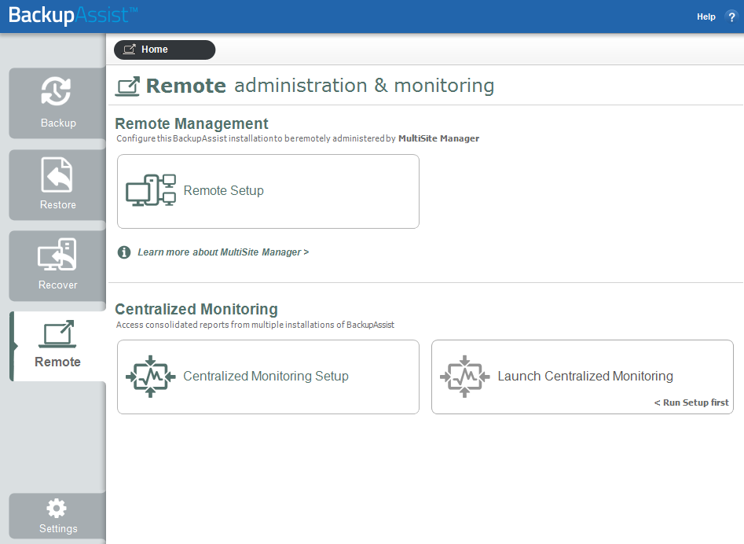Click 'Access consolidated reports' description text
744x544 pixels.
[255, 325]
